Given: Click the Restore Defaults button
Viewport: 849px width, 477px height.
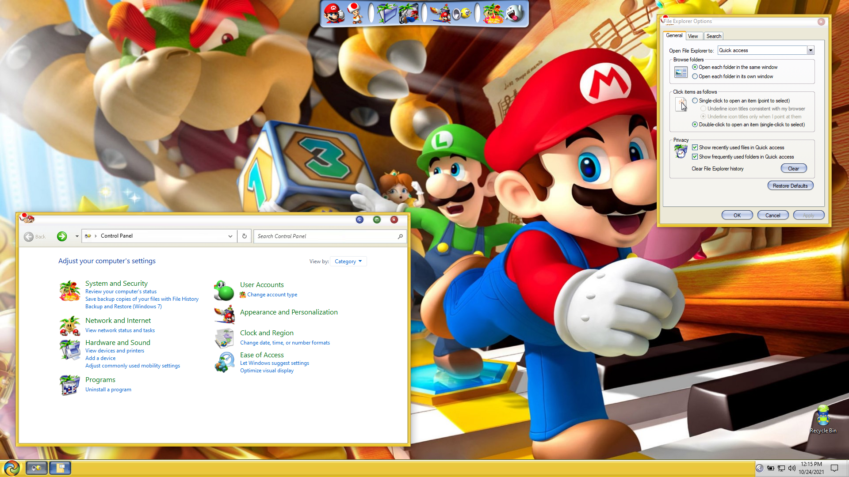Looking at the screenshot, I should coord(790,186).
